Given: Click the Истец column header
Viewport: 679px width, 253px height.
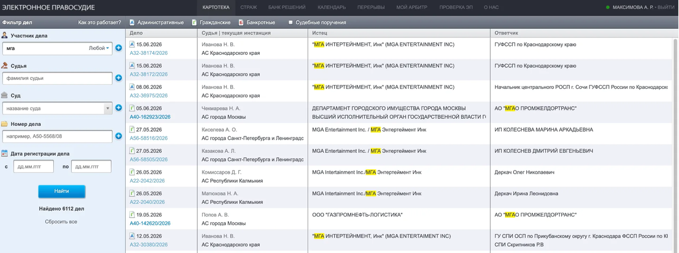Looking at the screenshot, I should point(400,33).
